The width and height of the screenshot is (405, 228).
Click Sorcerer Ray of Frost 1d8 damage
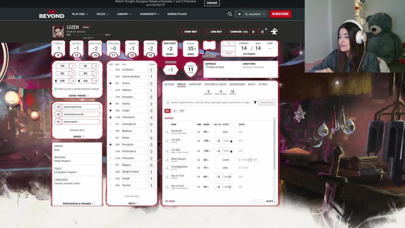pyautogui.click(x=227, y=177)
